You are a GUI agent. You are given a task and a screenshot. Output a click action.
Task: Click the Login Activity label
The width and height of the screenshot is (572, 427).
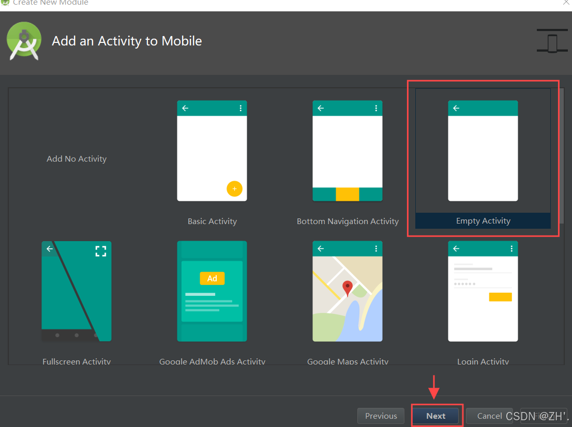point(483,361)
